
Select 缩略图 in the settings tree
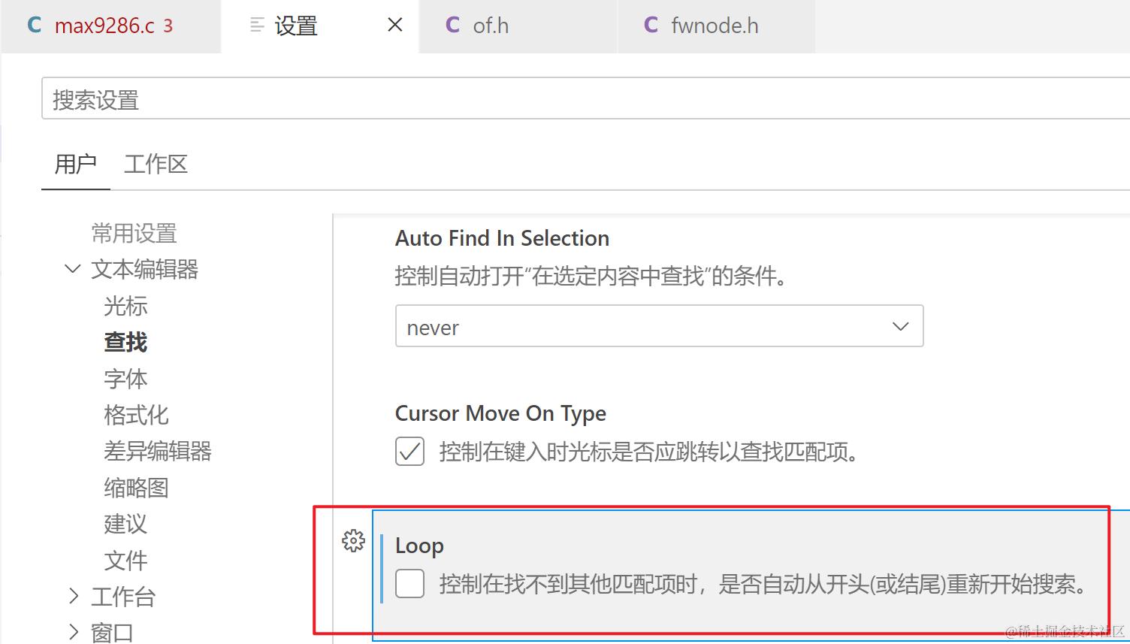136,488
